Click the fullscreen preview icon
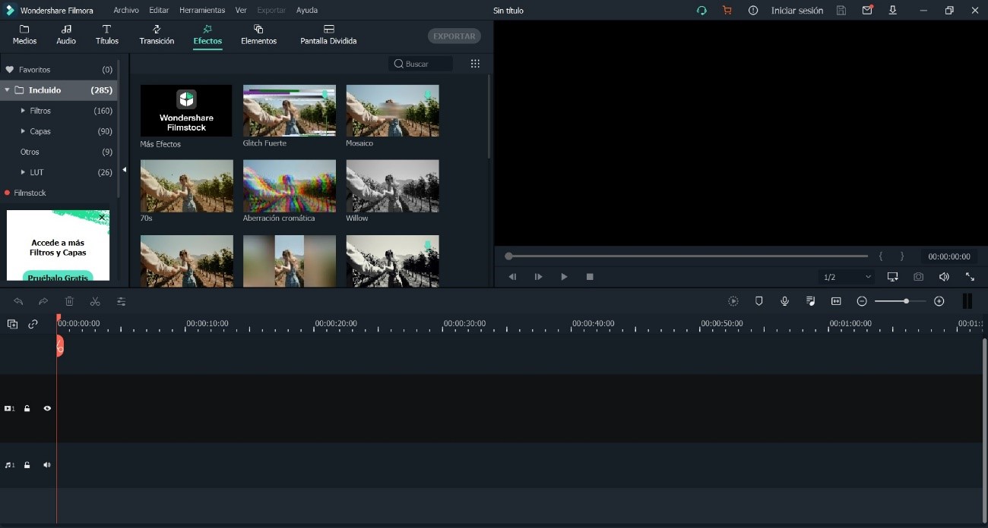The image size is (988, 528). coord(970,277)
